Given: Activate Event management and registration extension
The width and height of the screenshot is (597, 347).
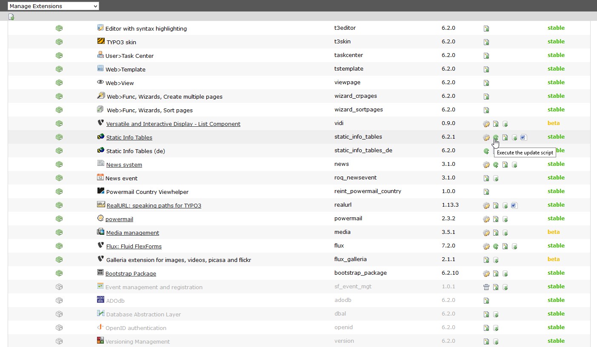Looking at the screenshot, I should 59,287.
